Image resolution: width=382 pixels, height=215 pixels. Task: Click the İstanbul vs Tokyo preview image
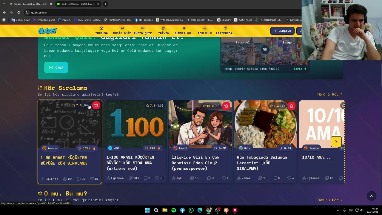click(265, 51)
